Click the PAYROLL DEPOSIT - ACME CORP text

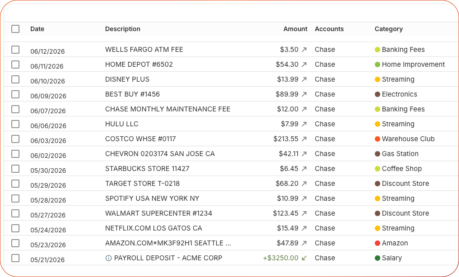[x=168, y=258]
